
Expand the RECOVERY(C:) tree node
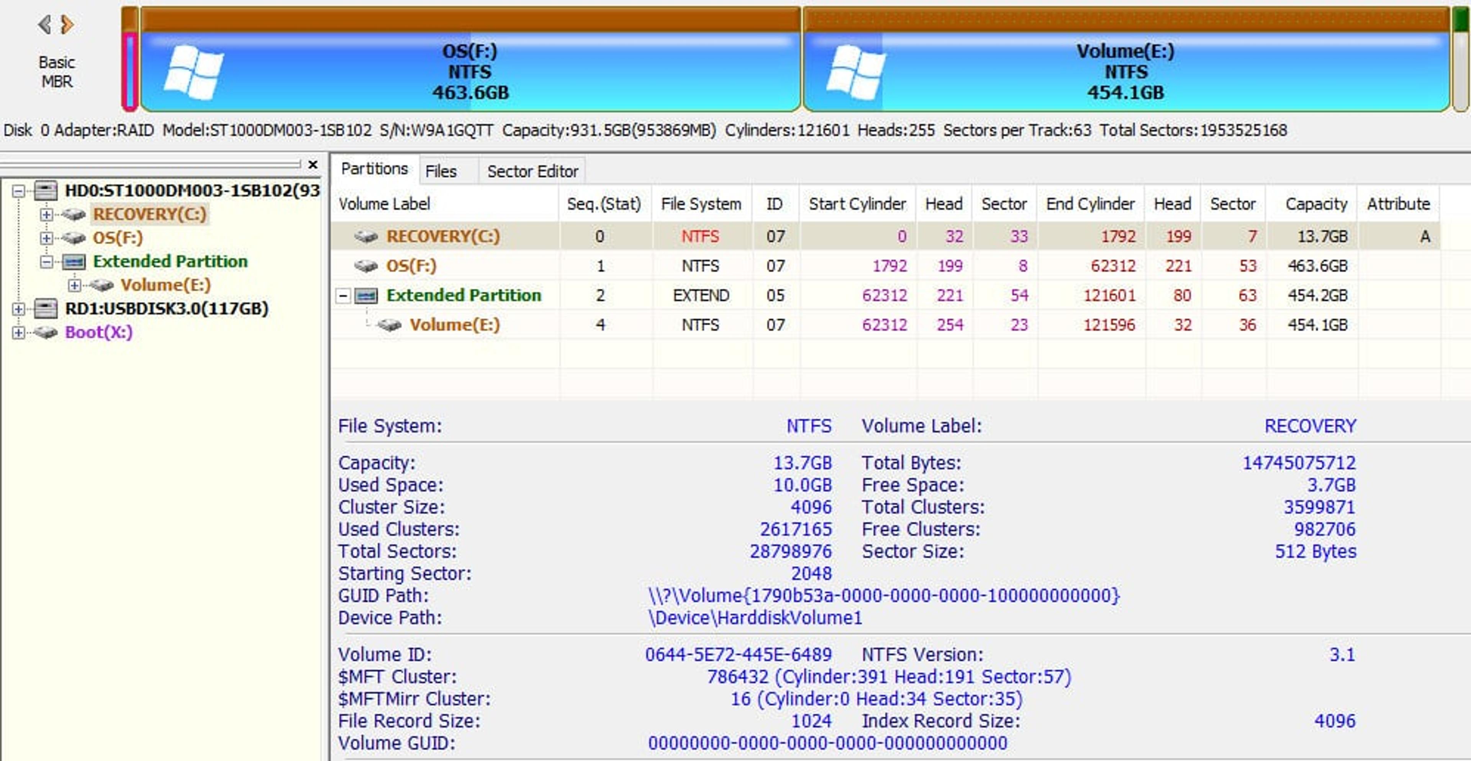click(x=46, y=214)
